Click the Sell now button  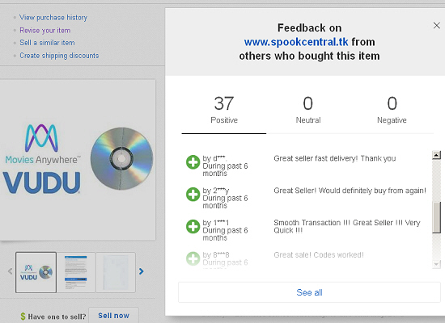(113, 316)
